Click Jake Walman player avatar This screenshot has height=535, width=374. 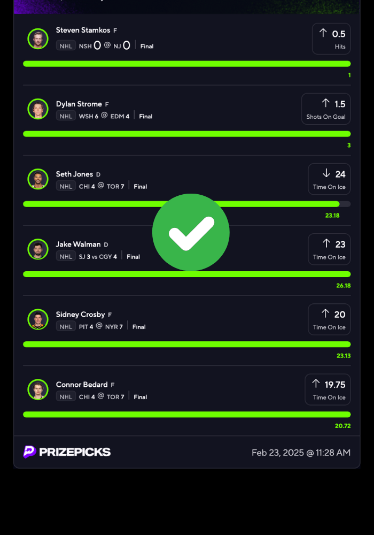click(38, 249)
